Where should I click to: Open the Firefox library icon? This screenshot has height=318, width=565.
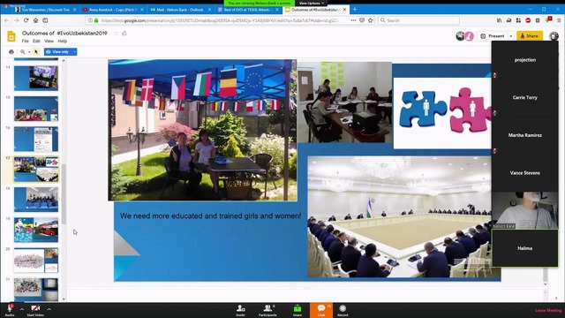[499, 20]
